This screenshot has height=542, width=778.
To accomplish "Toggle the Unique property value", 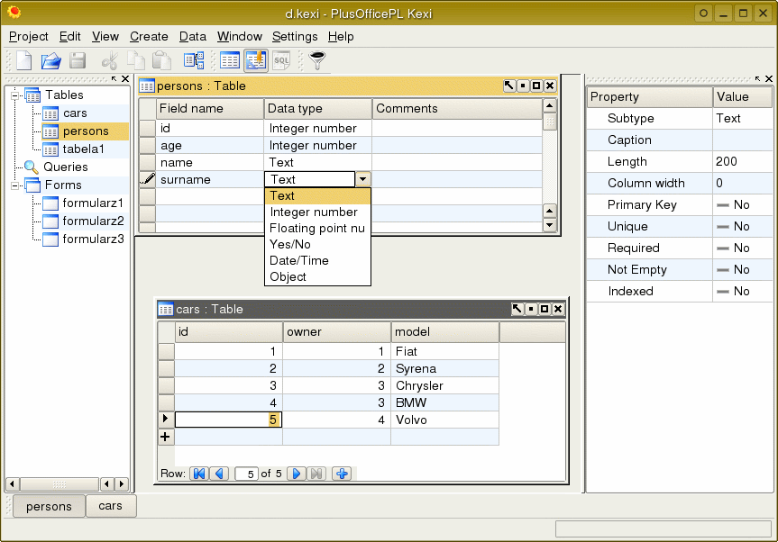I will (x=732, y=227).
